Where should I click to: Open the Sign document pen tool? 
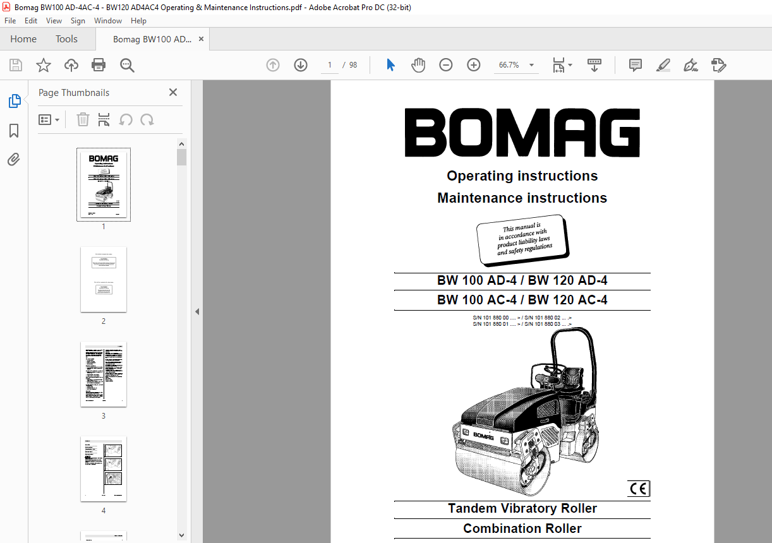click(x=691, y=65)
